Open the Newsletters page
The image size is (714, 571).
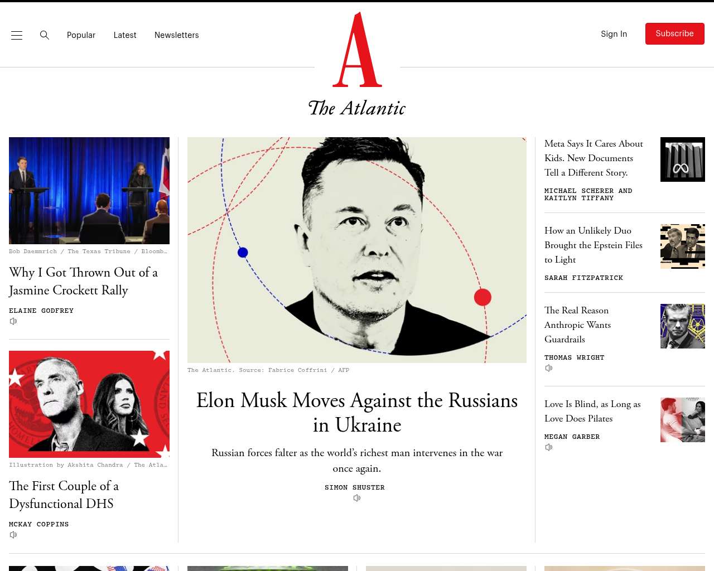pos(177,35)
